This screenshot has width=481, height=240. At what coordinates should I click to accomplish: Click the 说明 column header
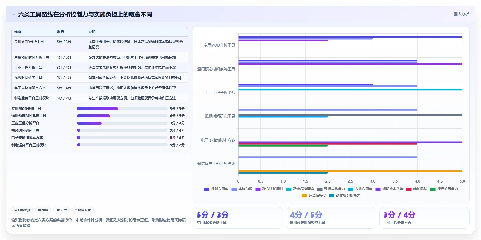[92, 32]
